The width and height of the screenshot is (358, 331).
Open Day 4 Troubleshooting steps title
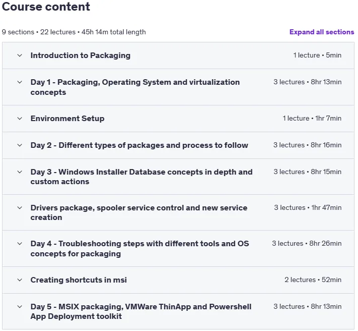[140, 249]
